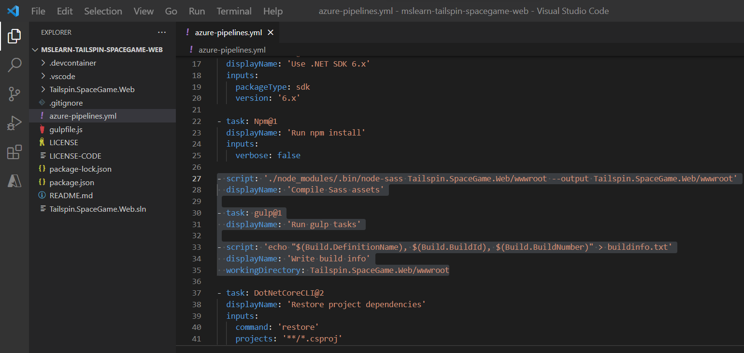Open the Explorer view in activity bar
This screenshot has width=744, height=353.
(14, 36)
